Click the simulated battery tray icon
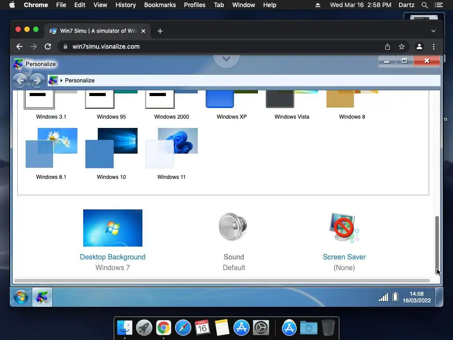Viewport: 453px width, 340px height. (x=395, y=297)
